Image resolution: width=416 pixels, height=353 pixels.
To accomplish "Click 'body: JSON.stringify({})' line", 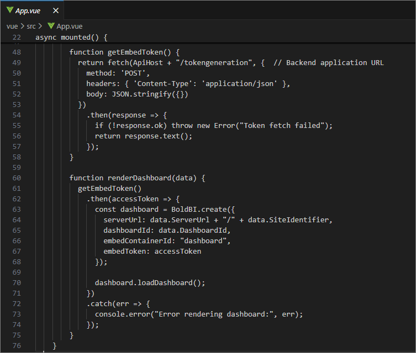I will [x=137, y=94].
